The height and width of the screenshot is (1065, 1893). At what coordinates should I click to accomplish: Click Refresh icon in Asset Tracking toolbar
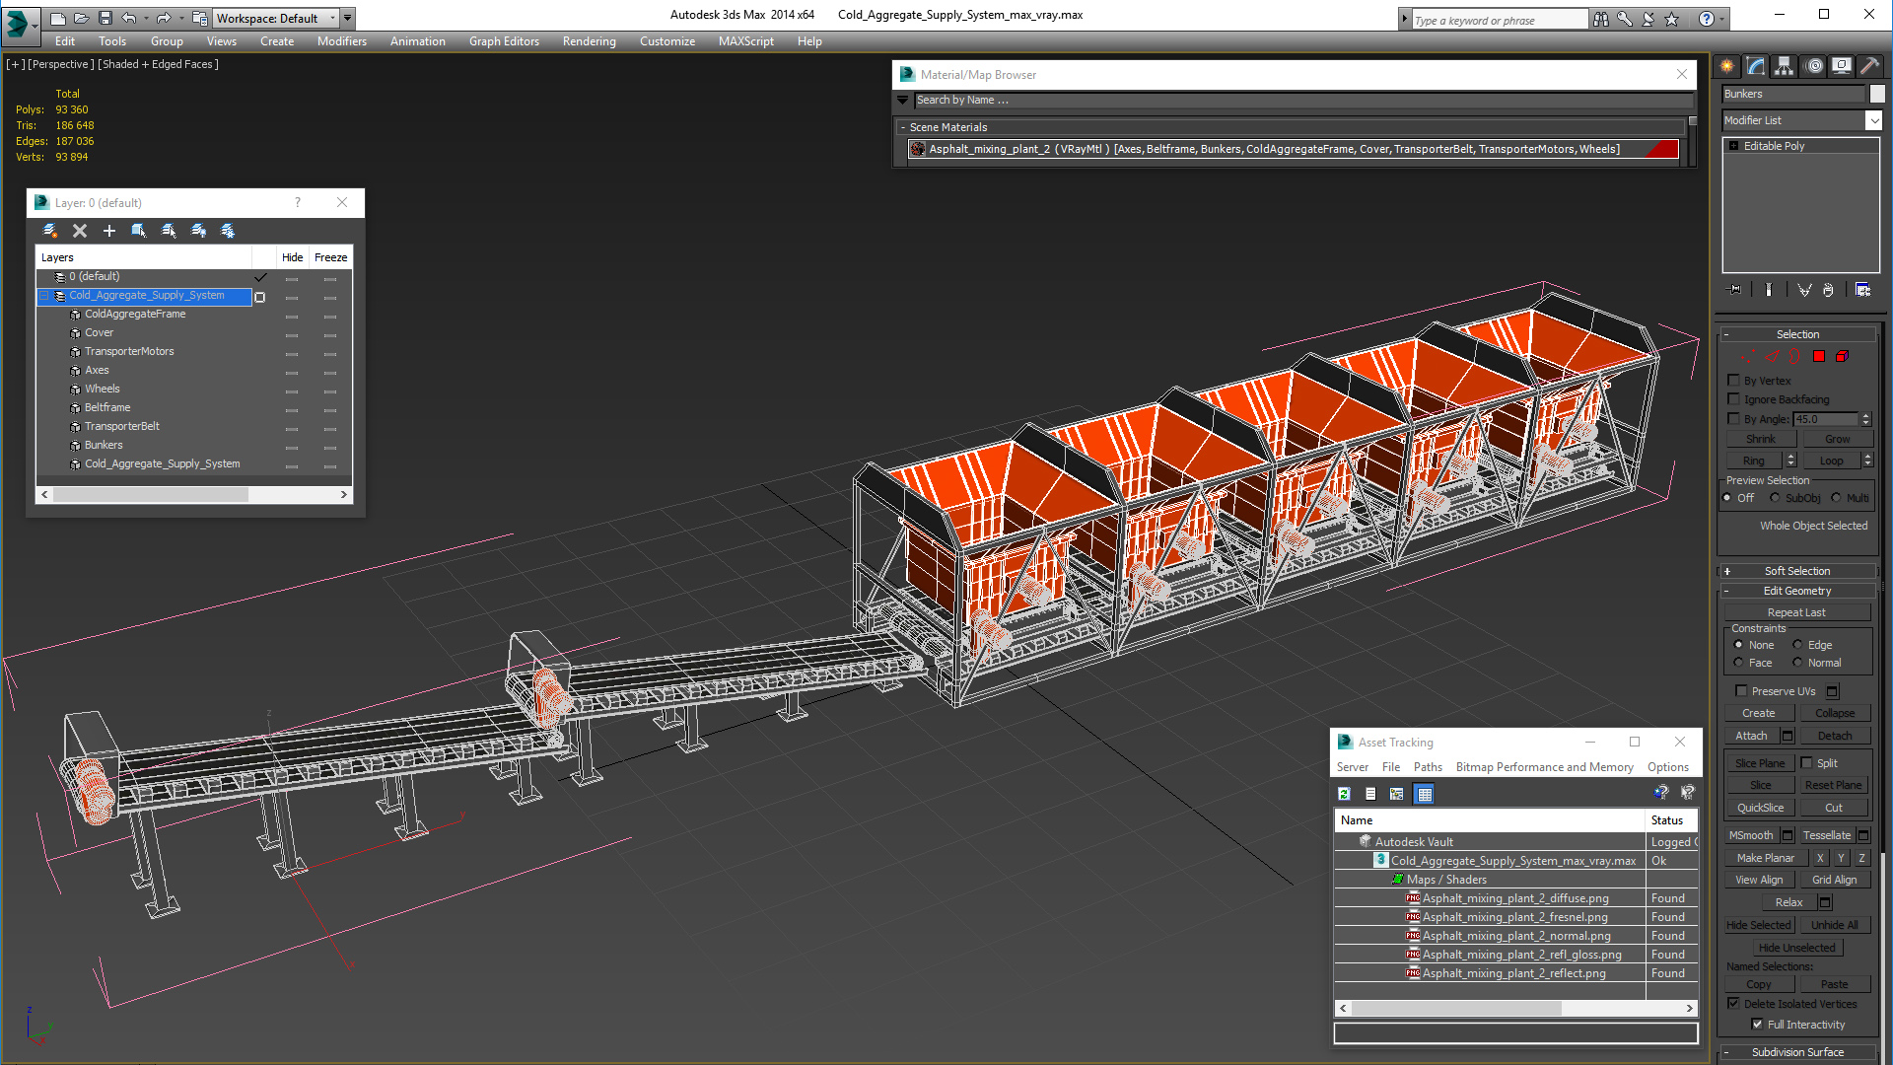pos(1344,794)
